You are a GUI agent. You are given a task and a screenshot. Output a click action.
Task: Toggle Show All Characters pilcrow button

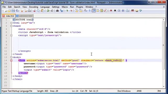pyautogui.click(x=89, y=11)
